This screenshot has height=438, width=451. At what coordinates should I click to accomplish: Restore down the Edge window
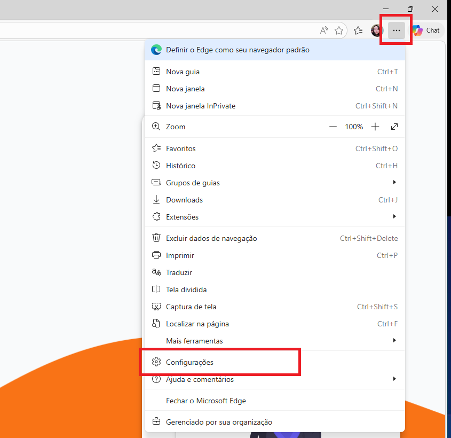point(410,9)
